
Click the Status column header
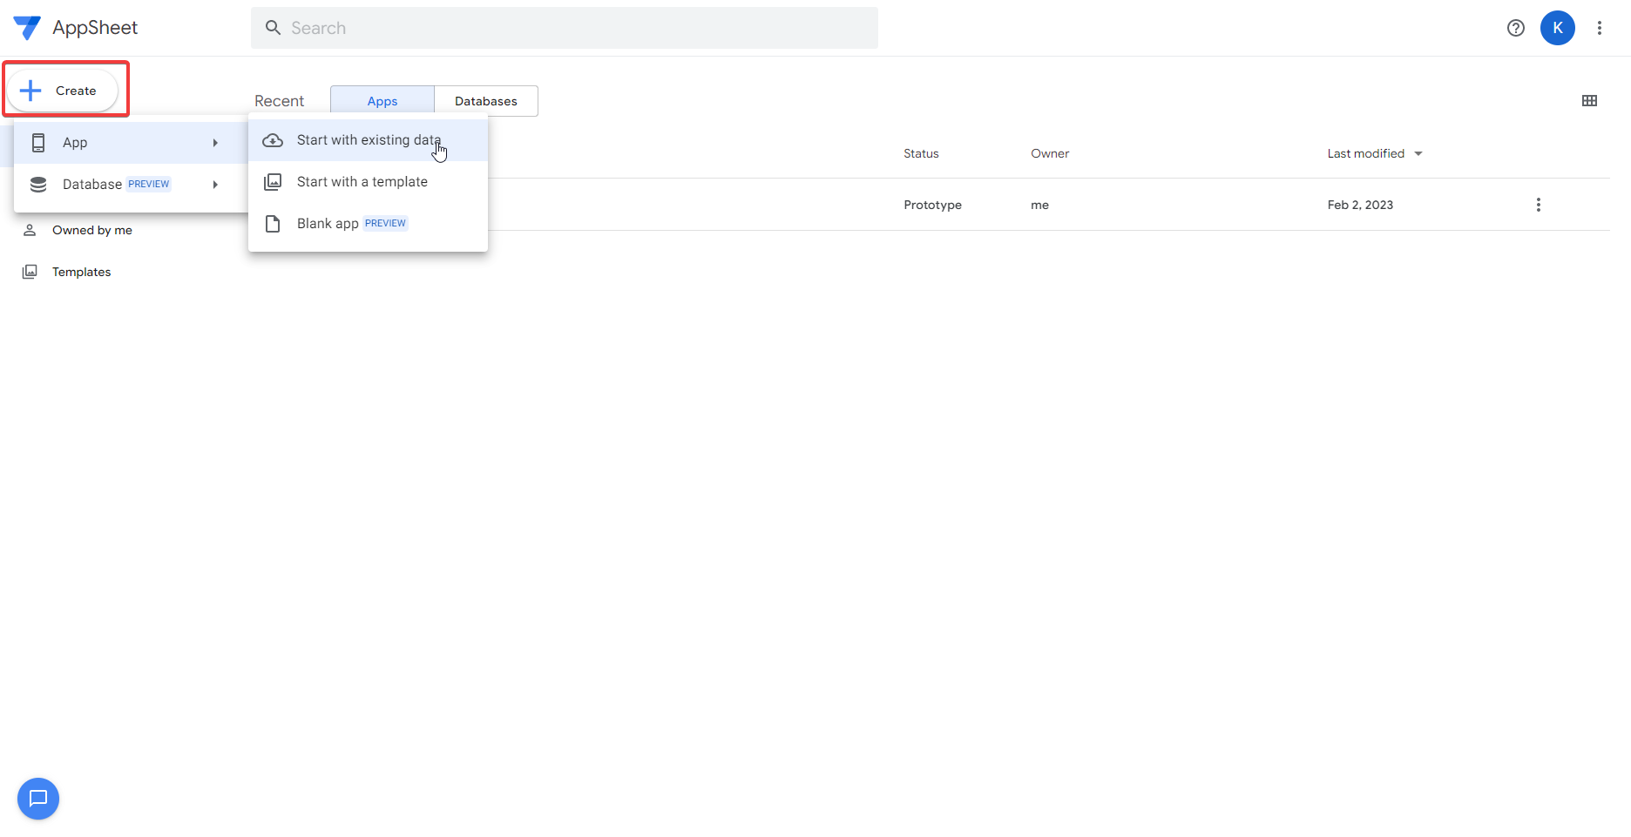coord(921,154)
